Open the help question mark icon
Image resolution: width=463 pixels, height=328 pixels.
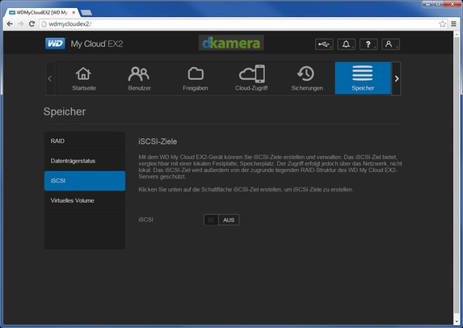(x=368, y=44)
